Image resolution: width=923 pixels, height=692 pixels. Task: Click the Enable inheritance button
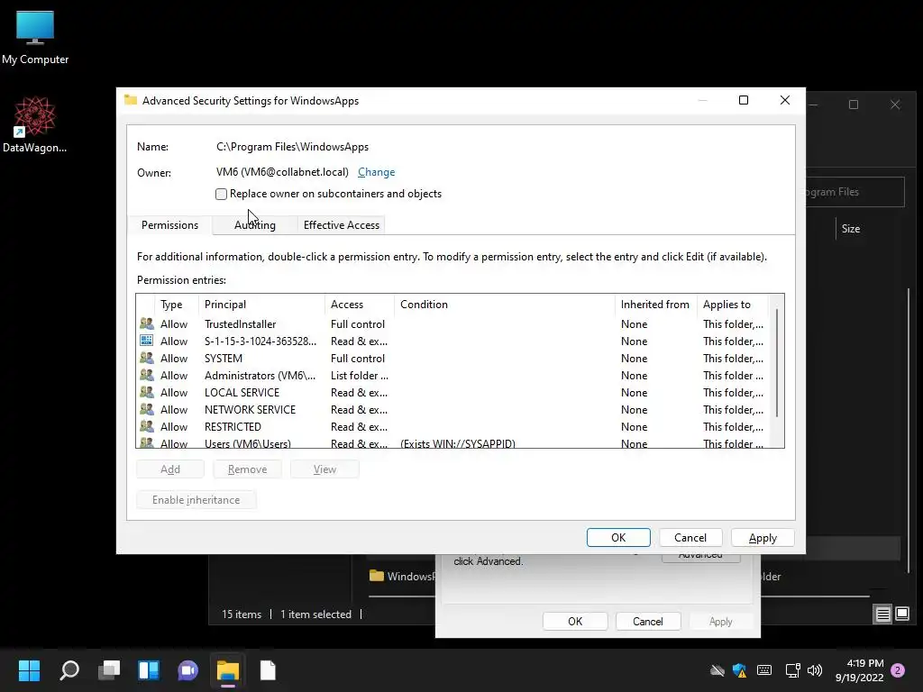(196, 499)
